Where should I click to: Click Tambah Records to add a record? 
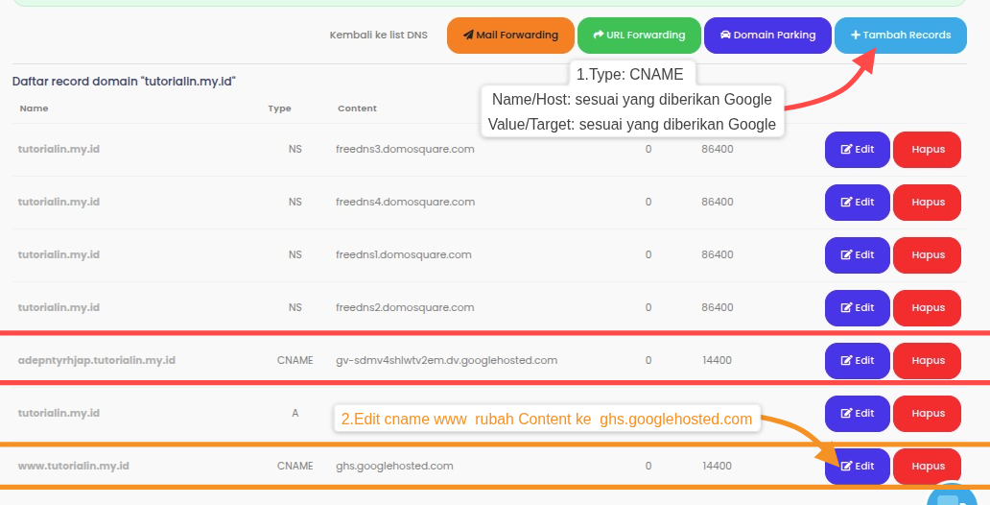click(900, 36)
